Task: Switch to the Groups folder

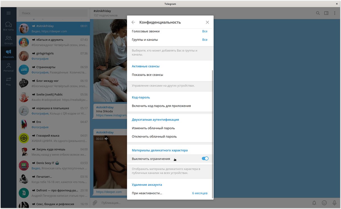Action: click(9, 40)
